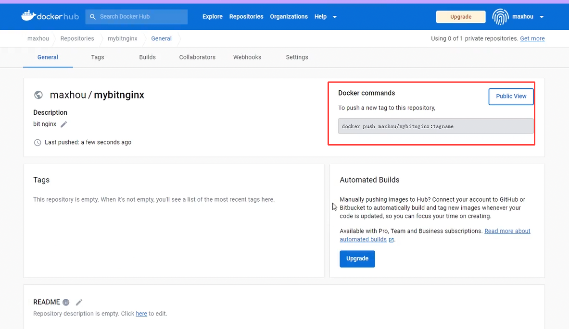The height and width of the screenshot is (329, 569).
Task: Go to maxhou in the breadcrumb
Action: (x=38, y=38)
